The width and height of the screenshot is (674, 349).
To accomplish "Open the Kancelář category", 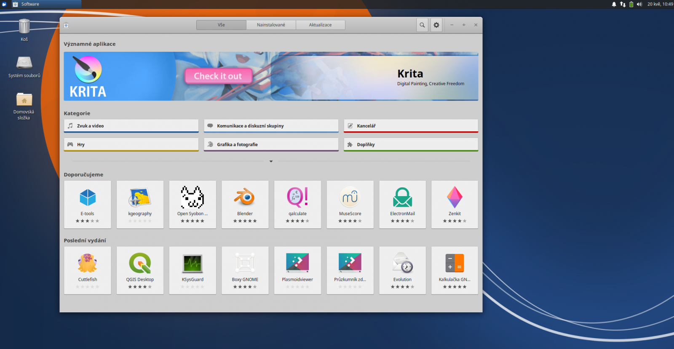I will (x=411, y=126).
